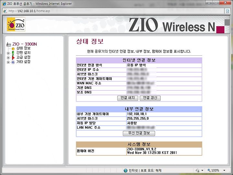Click the 192.168.10.1 gateway value in table

[137, 114]
